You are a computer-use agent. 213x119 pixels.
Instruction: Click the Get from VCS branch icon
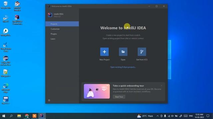[142, 52]
